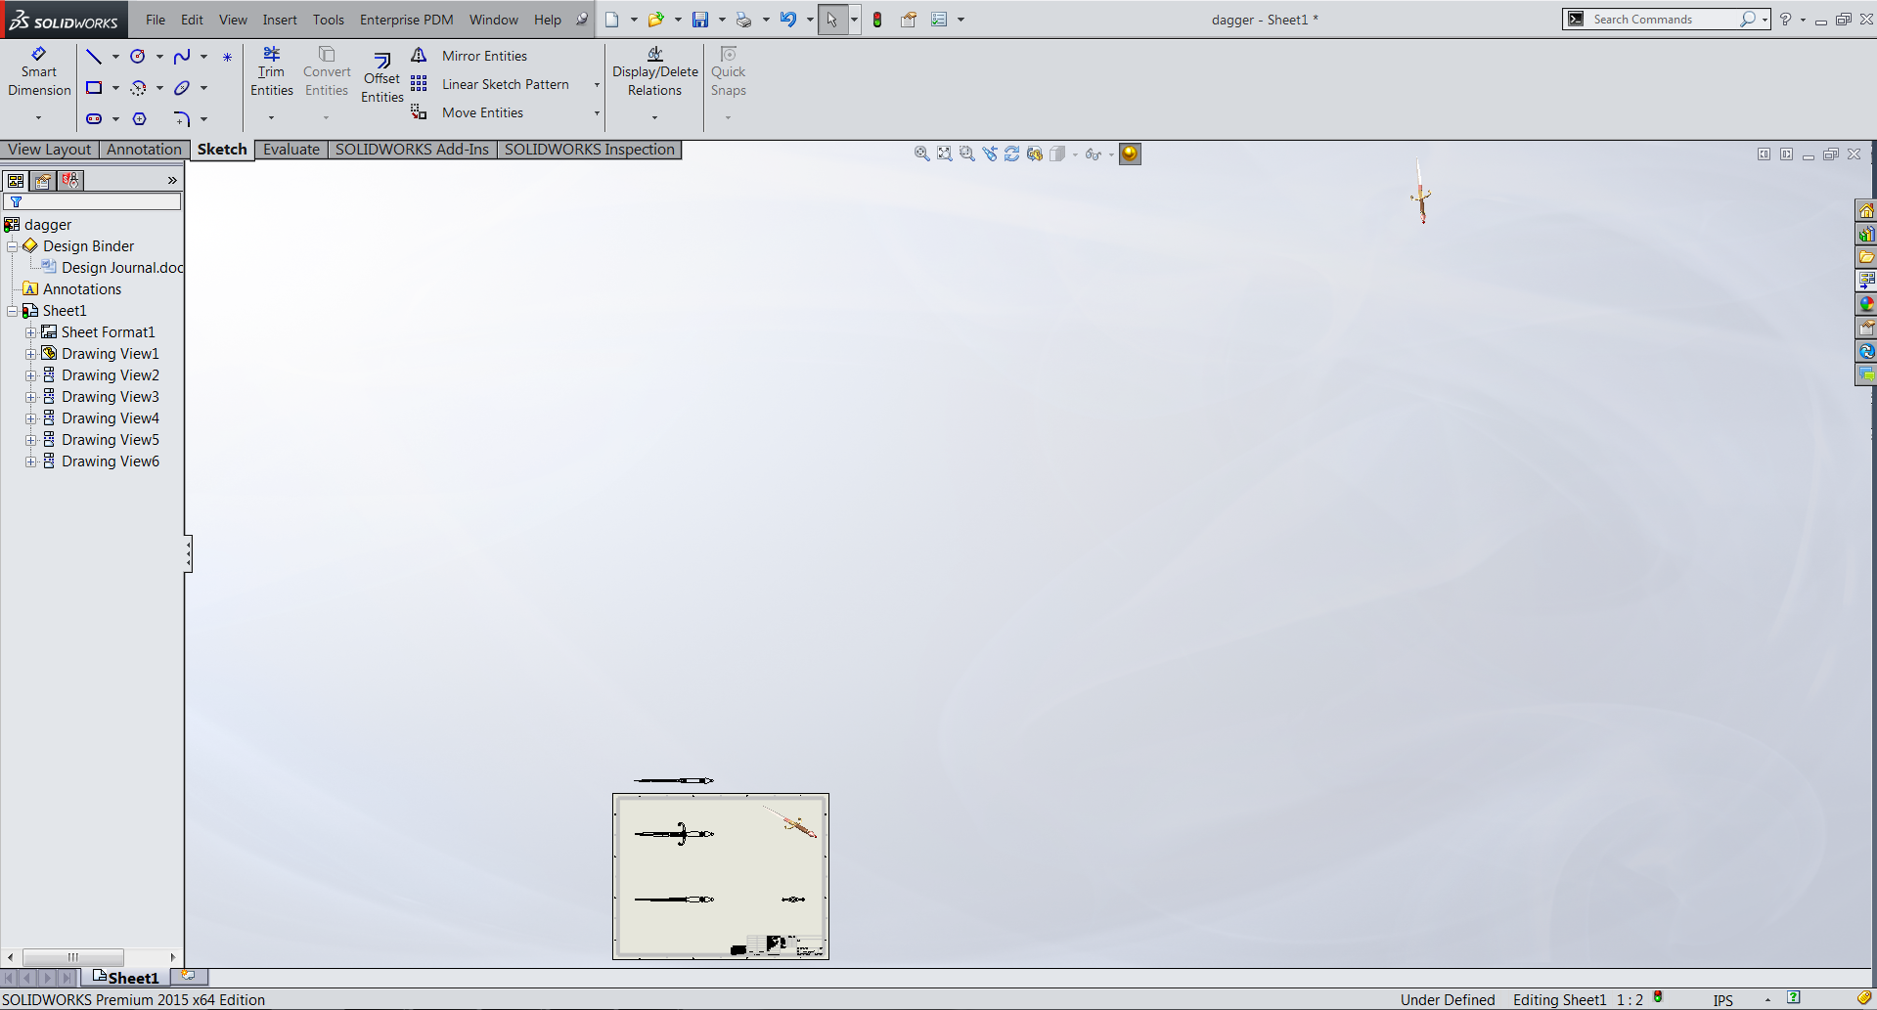Screen dimensions: 1877x1010
Task: Click IPS unit system in status bar
Action: (1723, 1000)
